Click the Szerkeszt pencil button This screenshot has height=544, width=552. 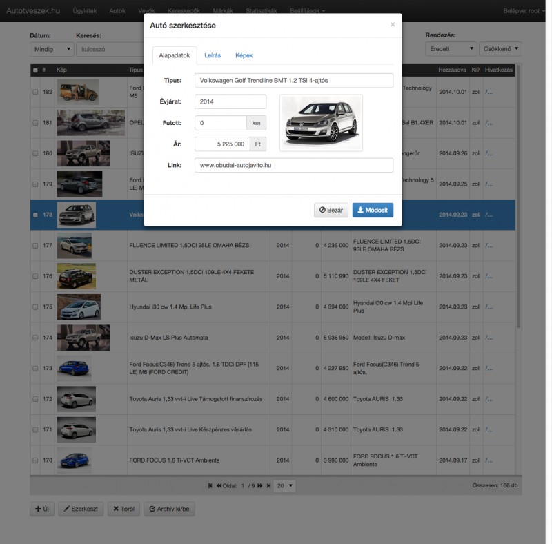80,509
